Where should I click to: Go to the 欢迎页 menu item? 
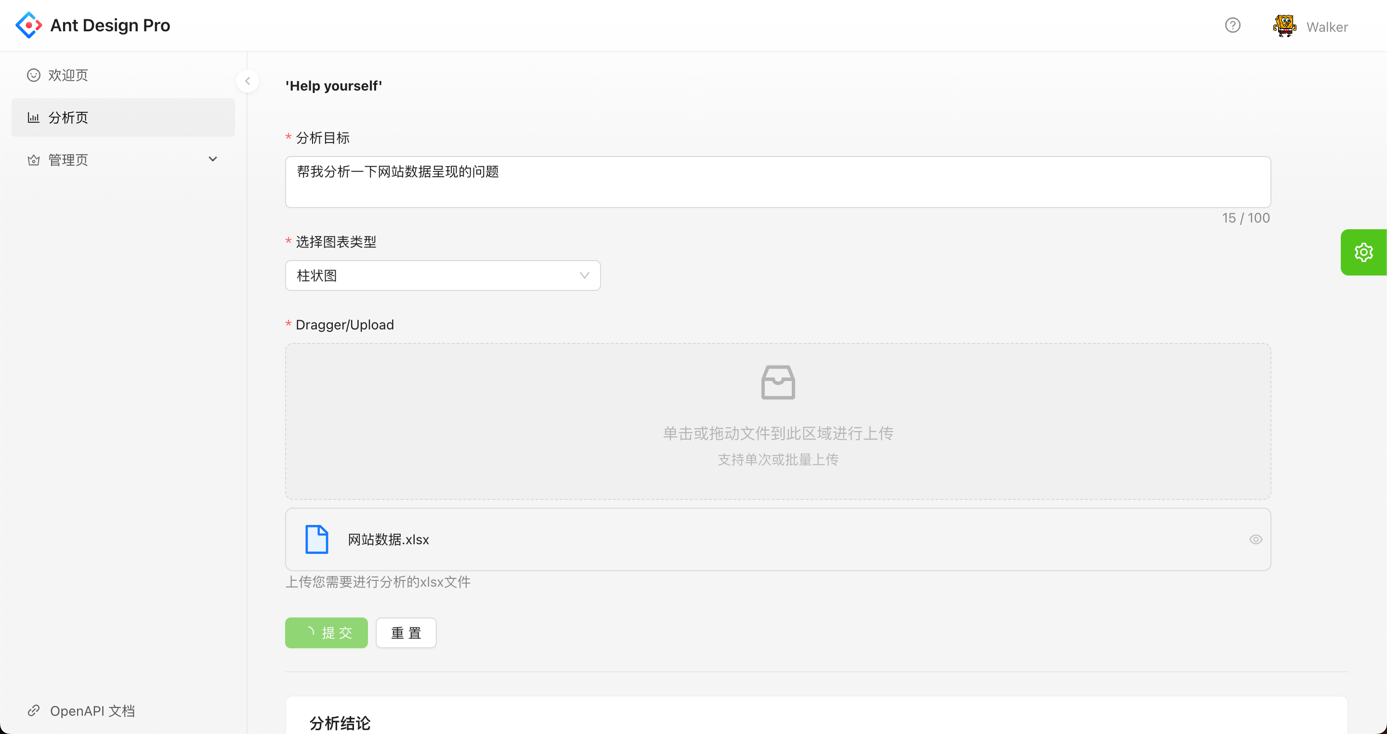(123, 75)
